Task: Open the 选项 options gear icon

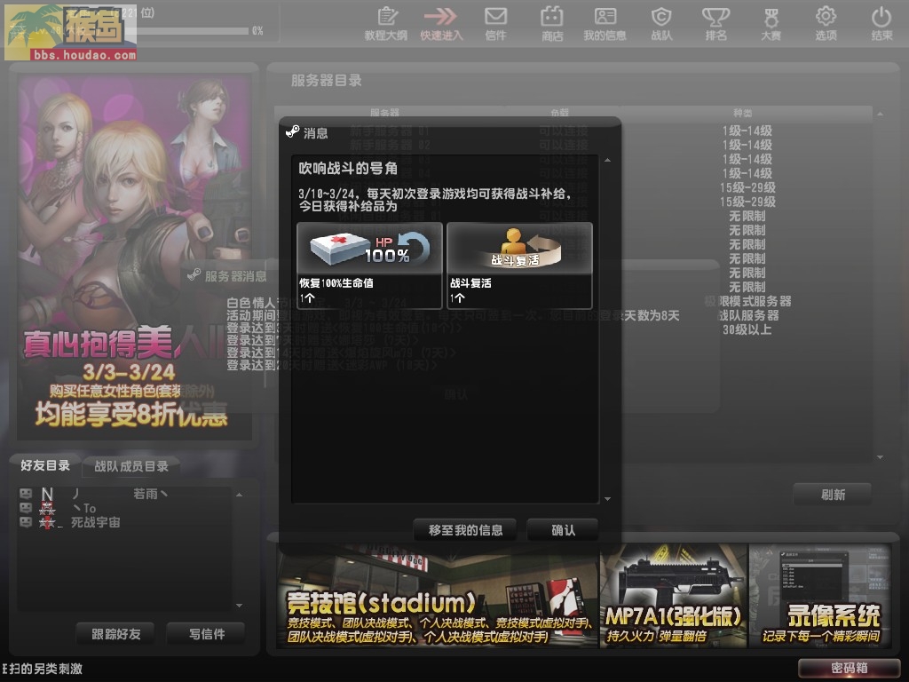Action: click(x=826, y=23)
